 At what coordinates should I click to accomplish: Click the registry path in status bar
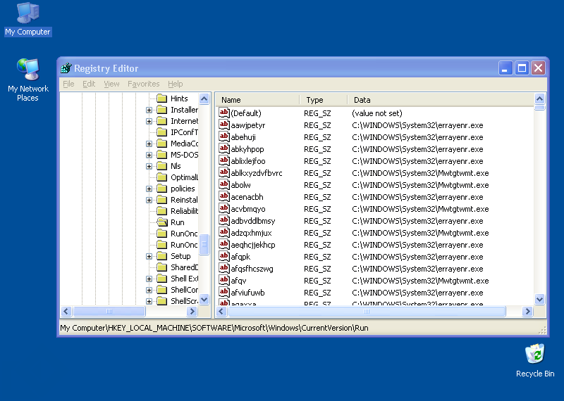pos(214,328)
